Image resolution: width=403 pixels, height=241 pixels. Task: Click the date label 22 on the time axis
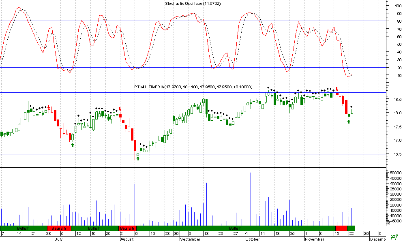[352, 234]
